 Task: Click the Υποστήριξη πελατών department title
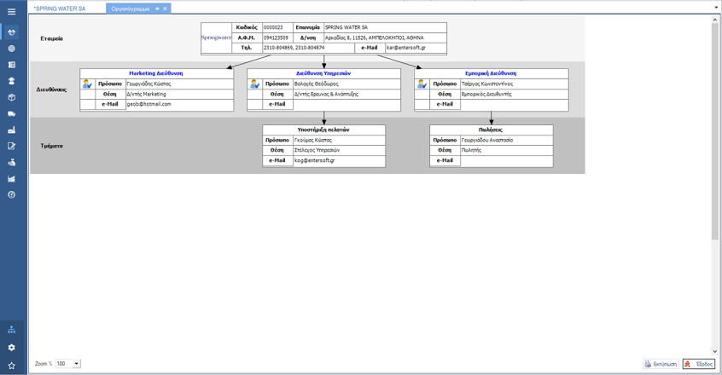tap(323, 130)
